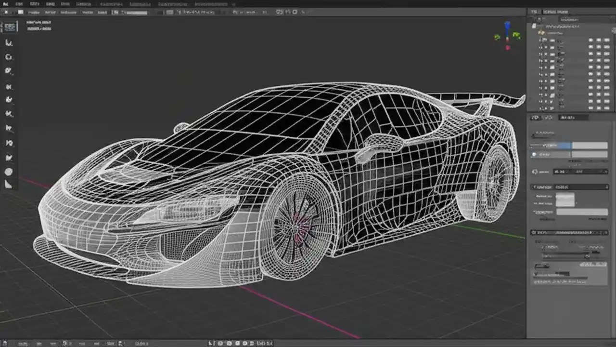The width and height of the screenshot is (616, 347).
Task: Select the Select Box tool
Action: click(x=9, y=42)
